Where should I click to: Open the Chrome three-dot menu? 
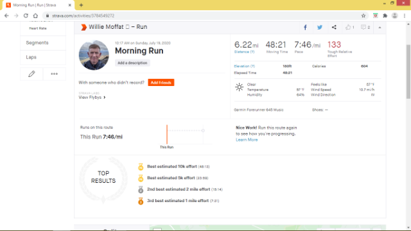pyautogui.click(x=405, y=15)
